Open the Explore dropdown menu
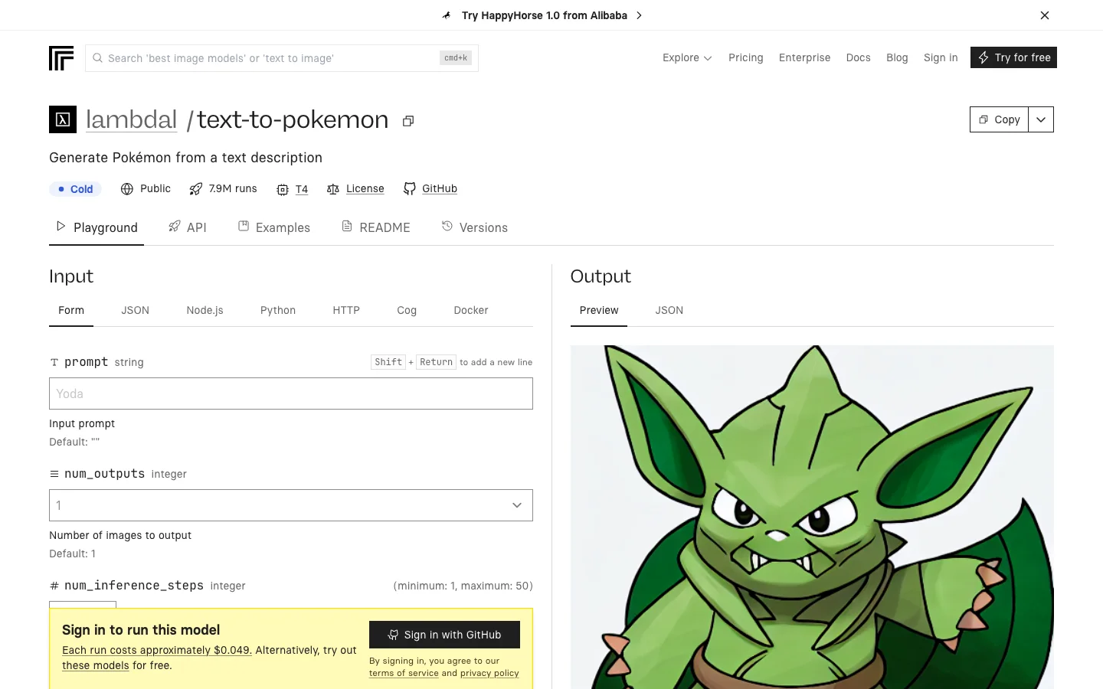Viewport: 1103px width, 689px height. coord(687,58)
